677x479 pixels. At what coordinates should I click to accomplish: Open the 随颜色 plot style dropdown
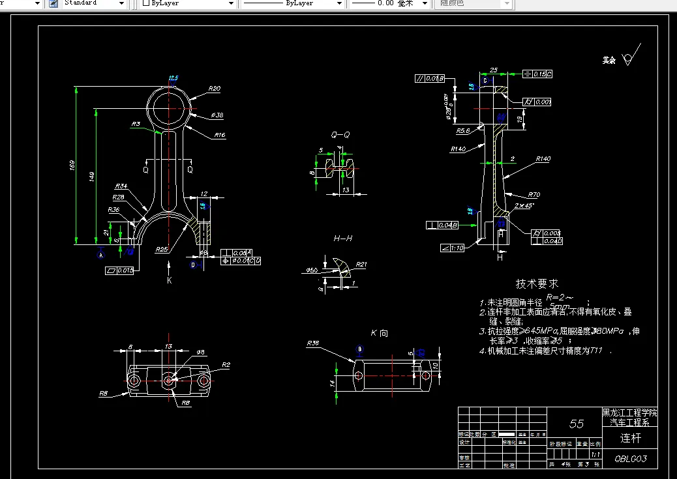(x=507, y=3)
